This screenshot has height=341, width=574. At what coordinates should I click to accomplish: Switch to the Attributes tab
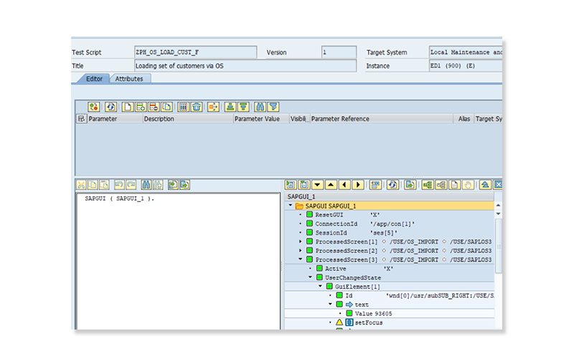129,79
